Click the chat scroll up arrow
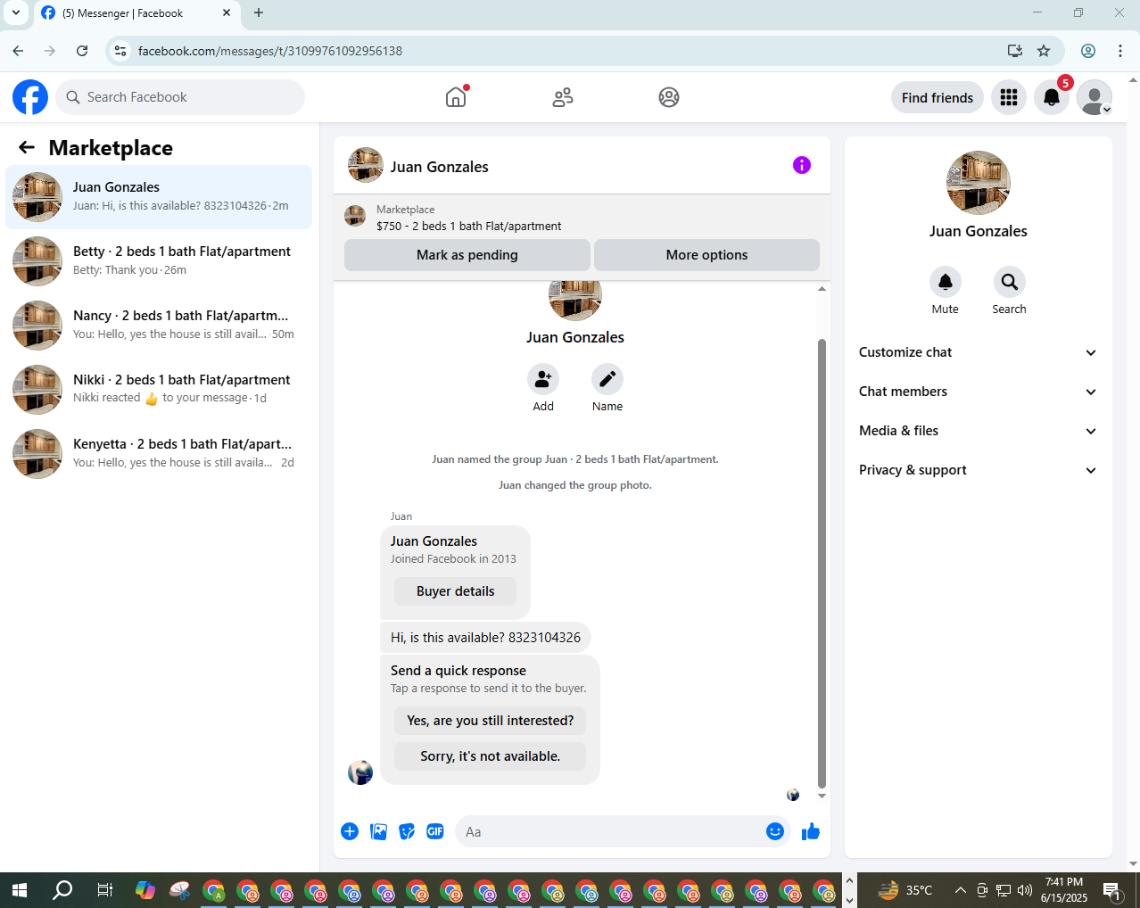Screen dimensions: 1140x908 click(822, 288)
